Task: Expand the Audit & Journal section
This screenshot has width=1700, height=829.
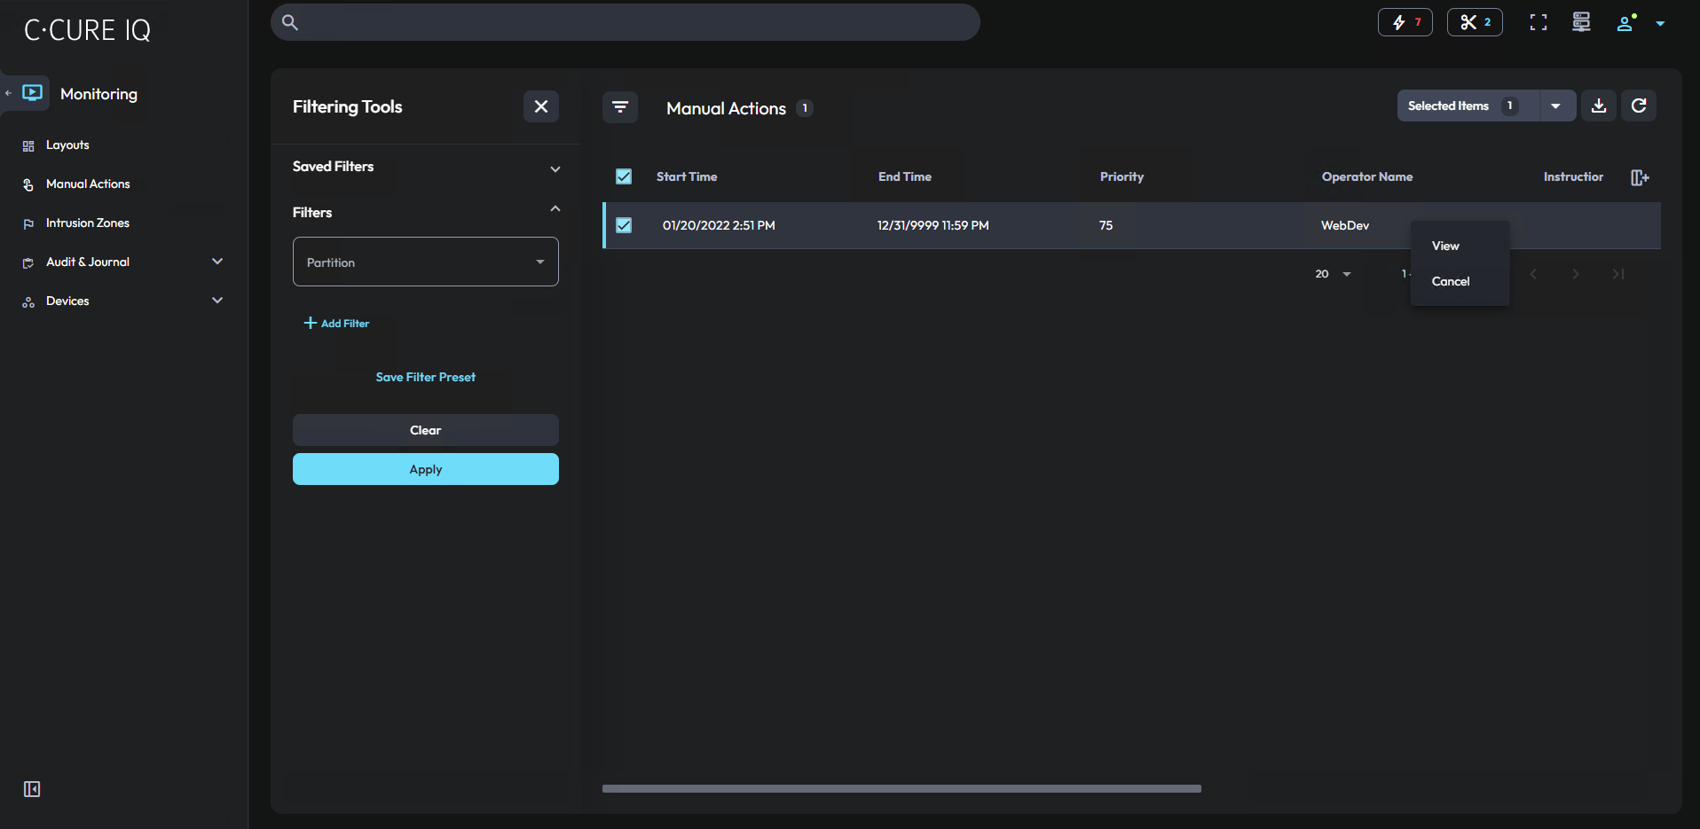Action: tap(216, 261)
